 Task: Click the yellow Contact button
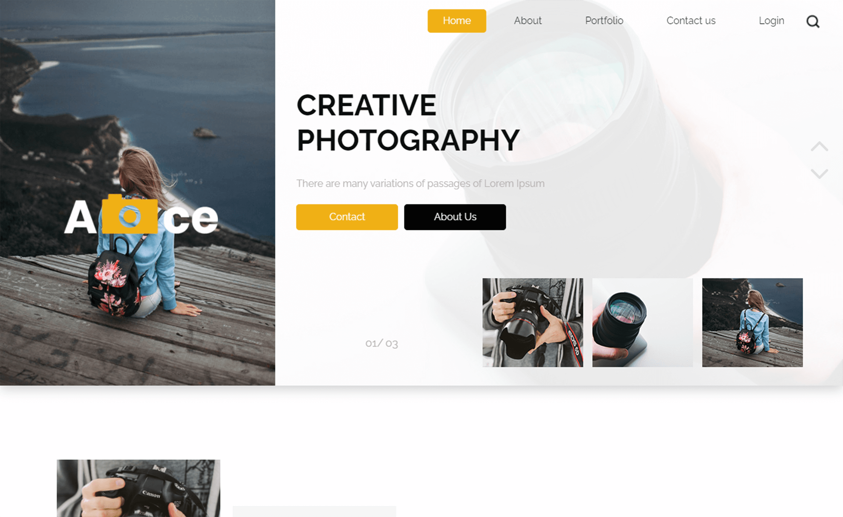tap(346, 217)
